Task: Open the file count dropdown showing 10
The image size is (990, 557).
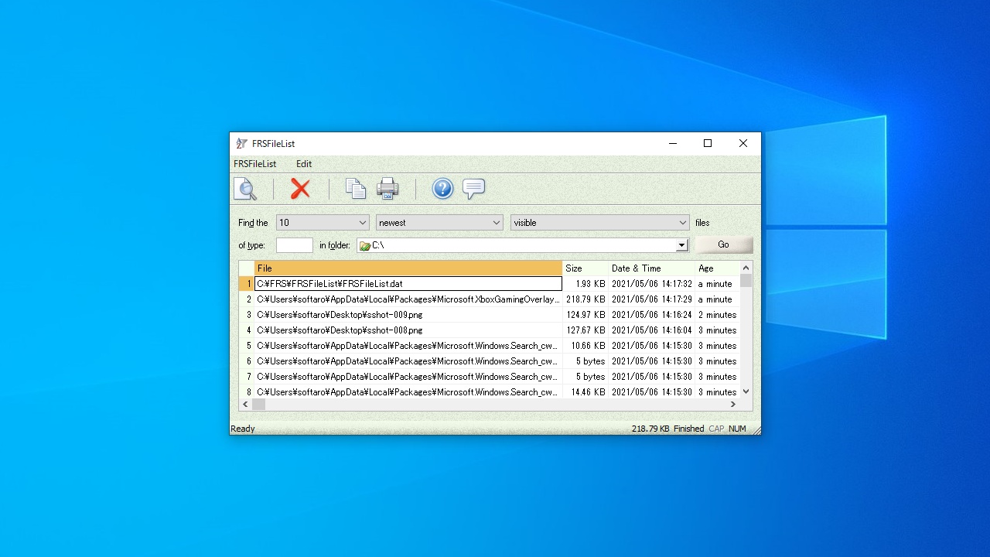Action: [323, 223]
